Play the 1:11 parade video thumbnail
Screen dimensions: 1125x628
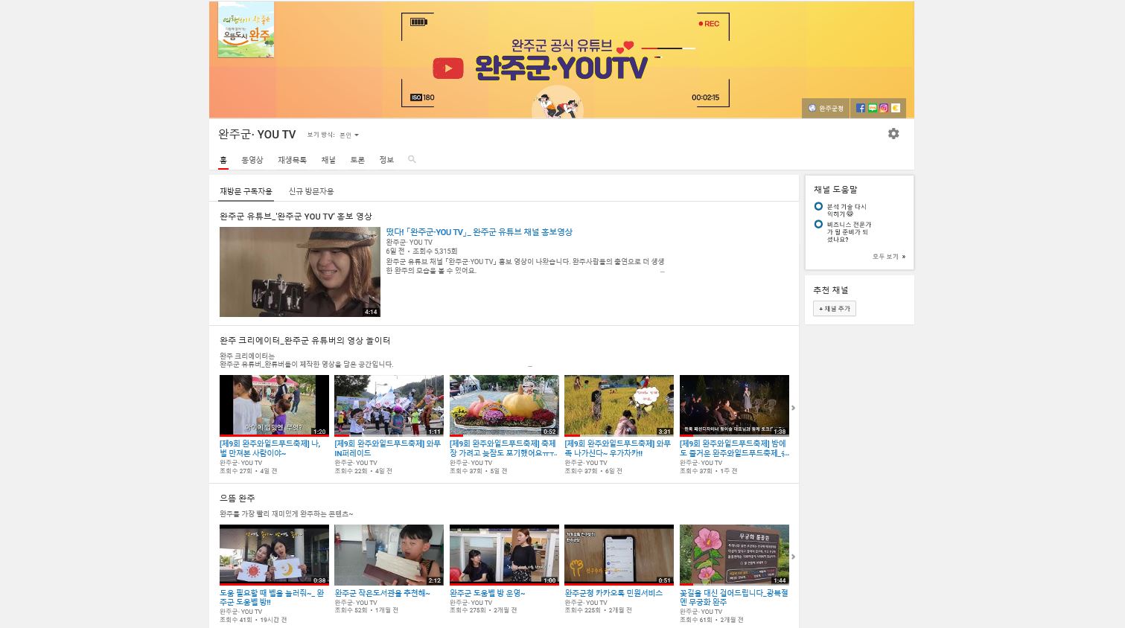389,406
